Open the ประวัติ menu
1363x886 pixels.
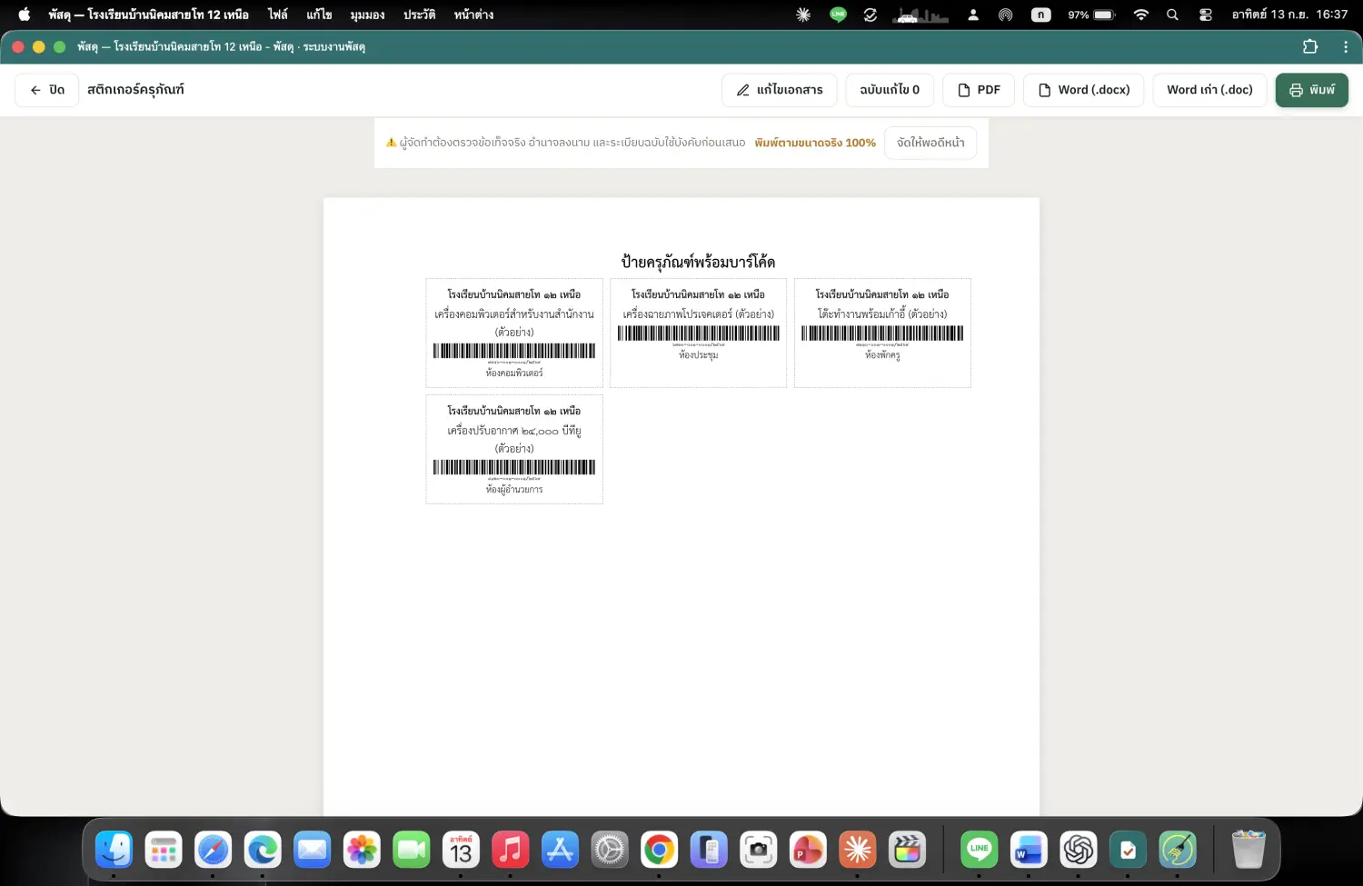[419, 15]
